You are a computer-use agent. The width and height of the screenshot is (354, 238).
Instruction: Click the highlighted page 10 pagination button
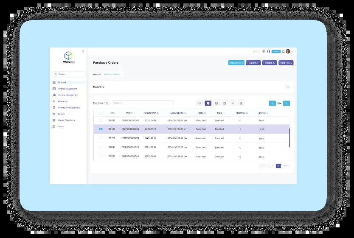click(278, 166)
